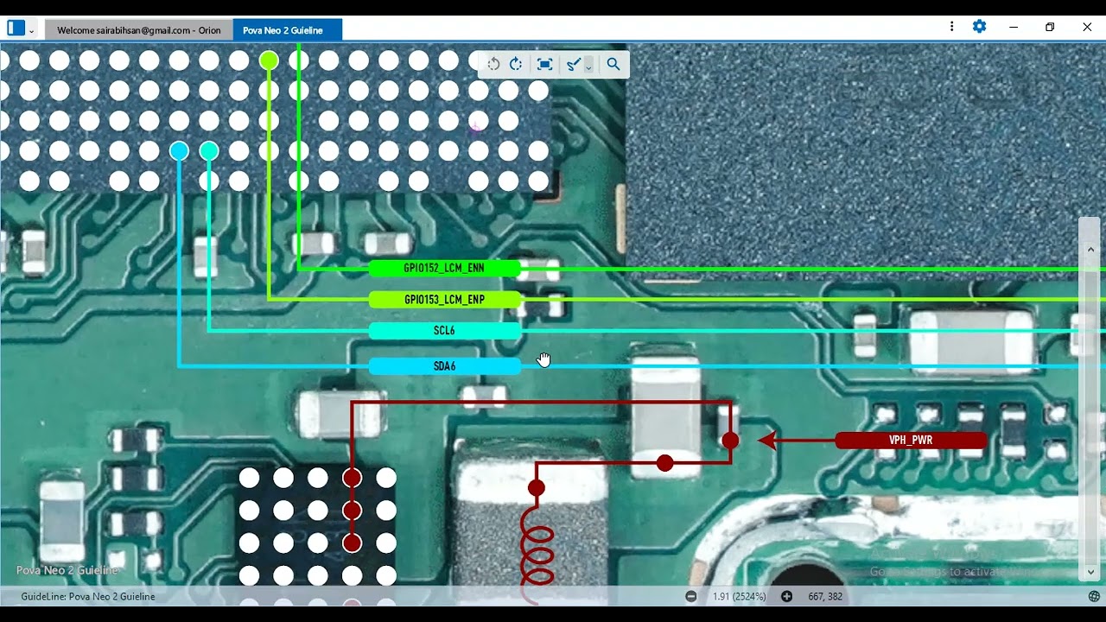Open the settings gear
The image size is (1106, 622).
pyautogui.click(x=979, y=27)
